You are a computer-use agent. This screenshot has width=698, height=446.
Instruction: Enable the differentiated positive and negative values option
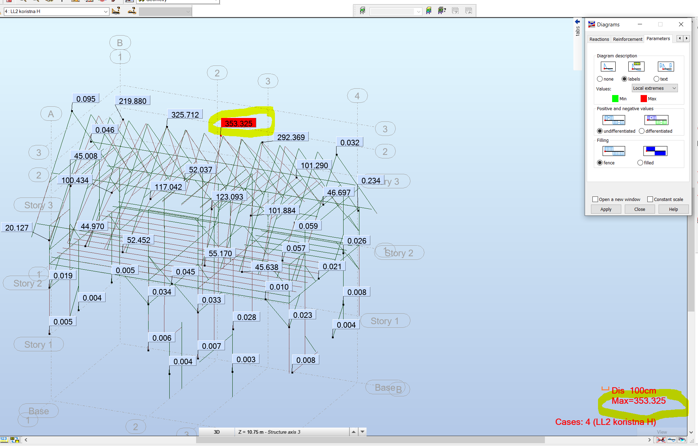coord(642,131)
